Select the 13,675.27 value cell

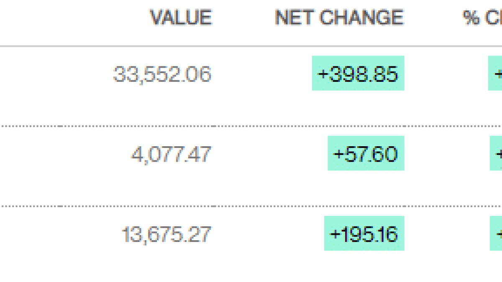(x=166, y=234)
